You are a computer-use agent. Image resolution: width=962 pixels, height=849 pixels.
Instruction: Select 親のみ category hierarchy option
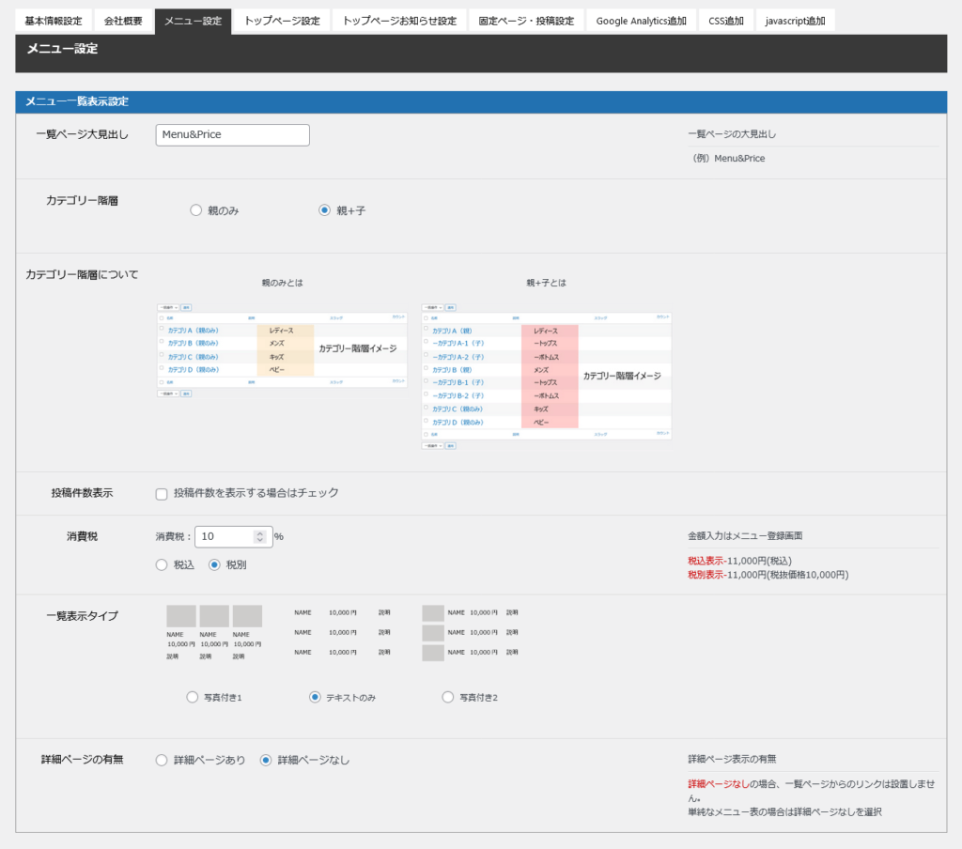(196, 211)
